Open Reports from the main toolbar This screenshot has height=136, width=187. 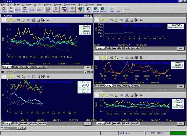tap(56, 10)
